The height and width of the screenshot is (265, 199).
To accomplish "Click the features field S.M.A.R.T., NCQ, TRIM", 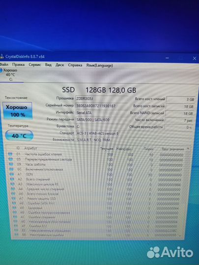I will click(x=134, y=140).
